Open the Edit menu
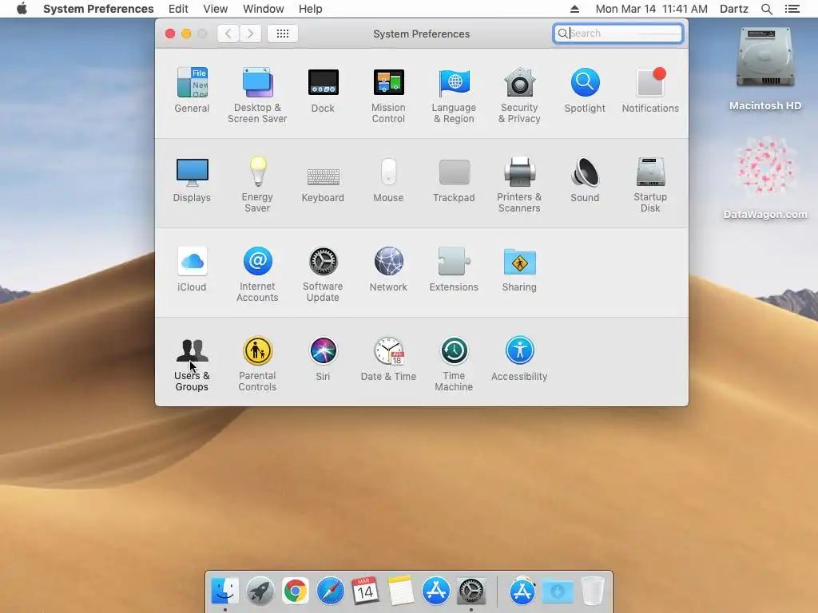 coord(178,9)
